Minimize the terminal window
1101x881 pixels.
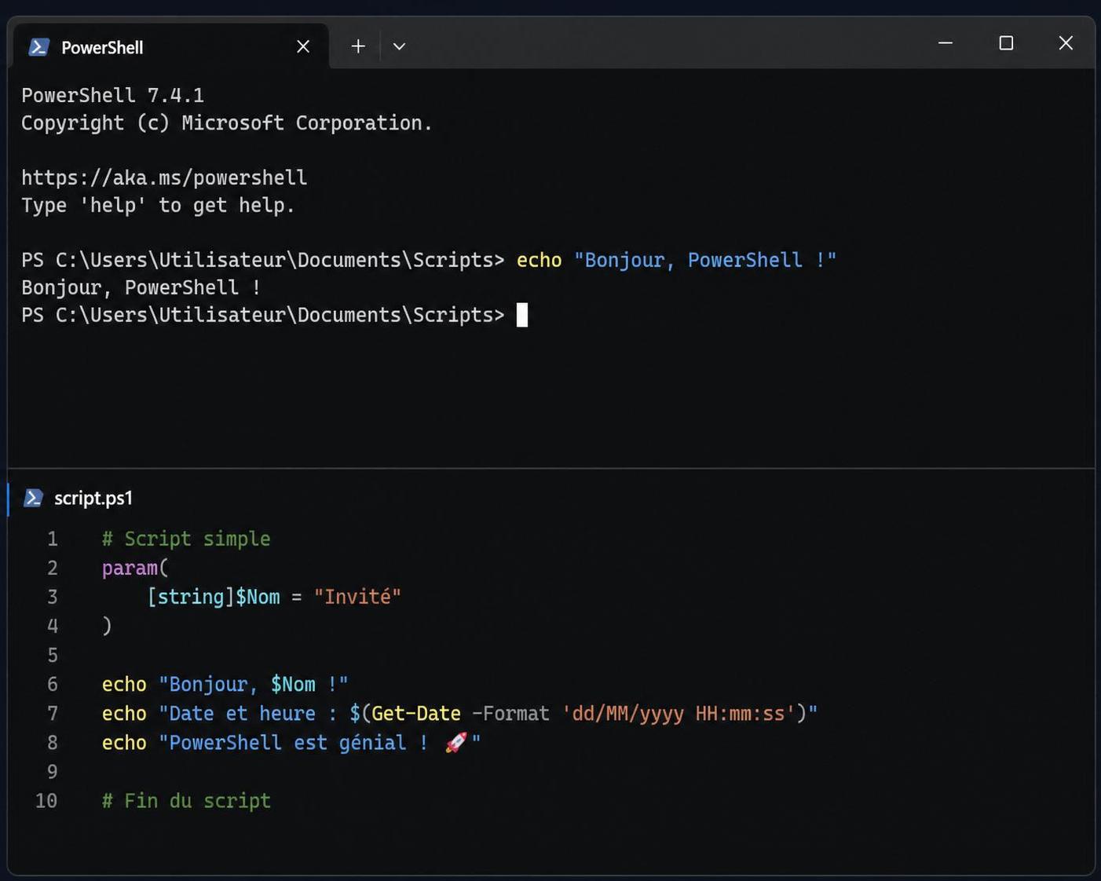pyautogui.click(x=946, y=43)
